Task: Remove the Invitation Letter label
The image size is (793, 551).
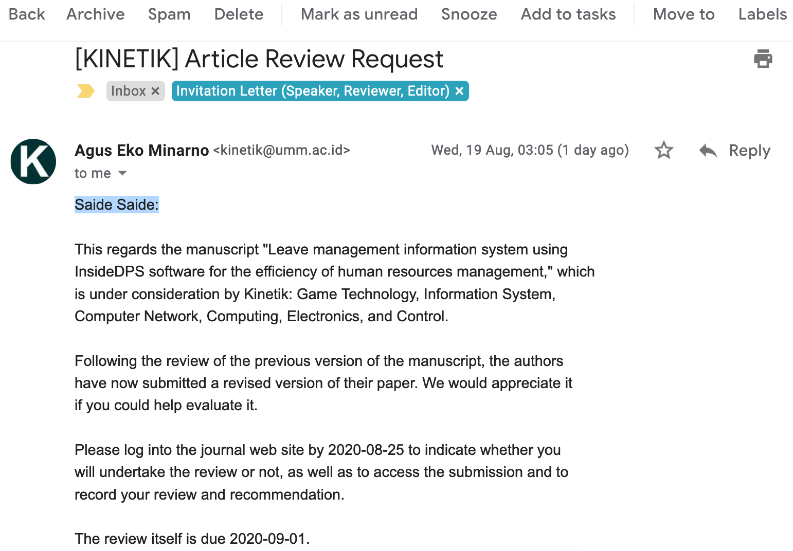Action: pyautogui.click(x=460, y=91)
